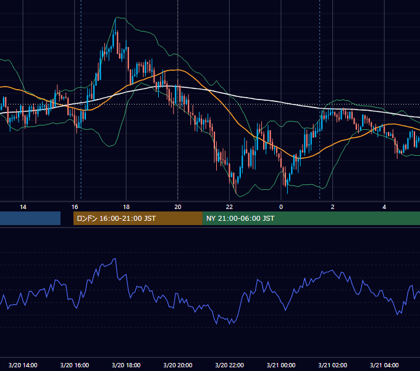Click the 3/21 04:00 date label
Screen dimensions: 420x371
pos(384,365)
